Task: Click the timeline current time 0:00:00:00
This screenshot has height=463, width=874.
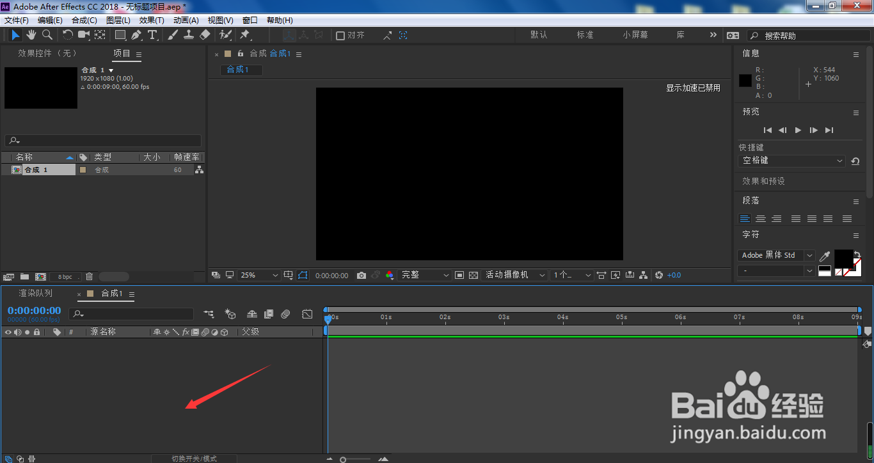Action: [35, 311]
